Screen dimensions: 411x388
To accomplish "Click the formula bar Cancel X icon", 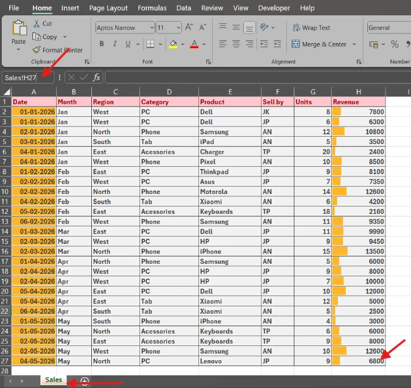I will point(71,77).
